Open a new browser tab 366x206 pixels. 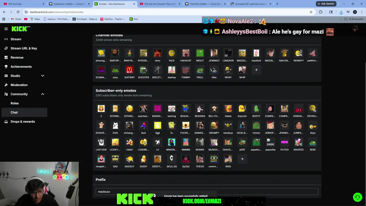[x=277, y=4]
